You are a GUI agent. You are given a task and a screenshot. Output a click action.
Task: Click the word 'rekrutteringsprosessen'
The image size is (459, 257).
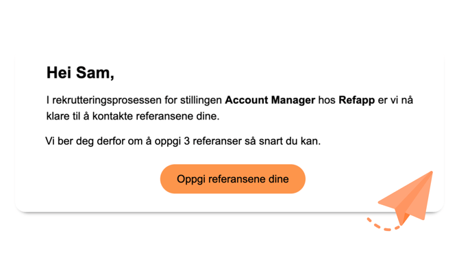tap(107, 100)
